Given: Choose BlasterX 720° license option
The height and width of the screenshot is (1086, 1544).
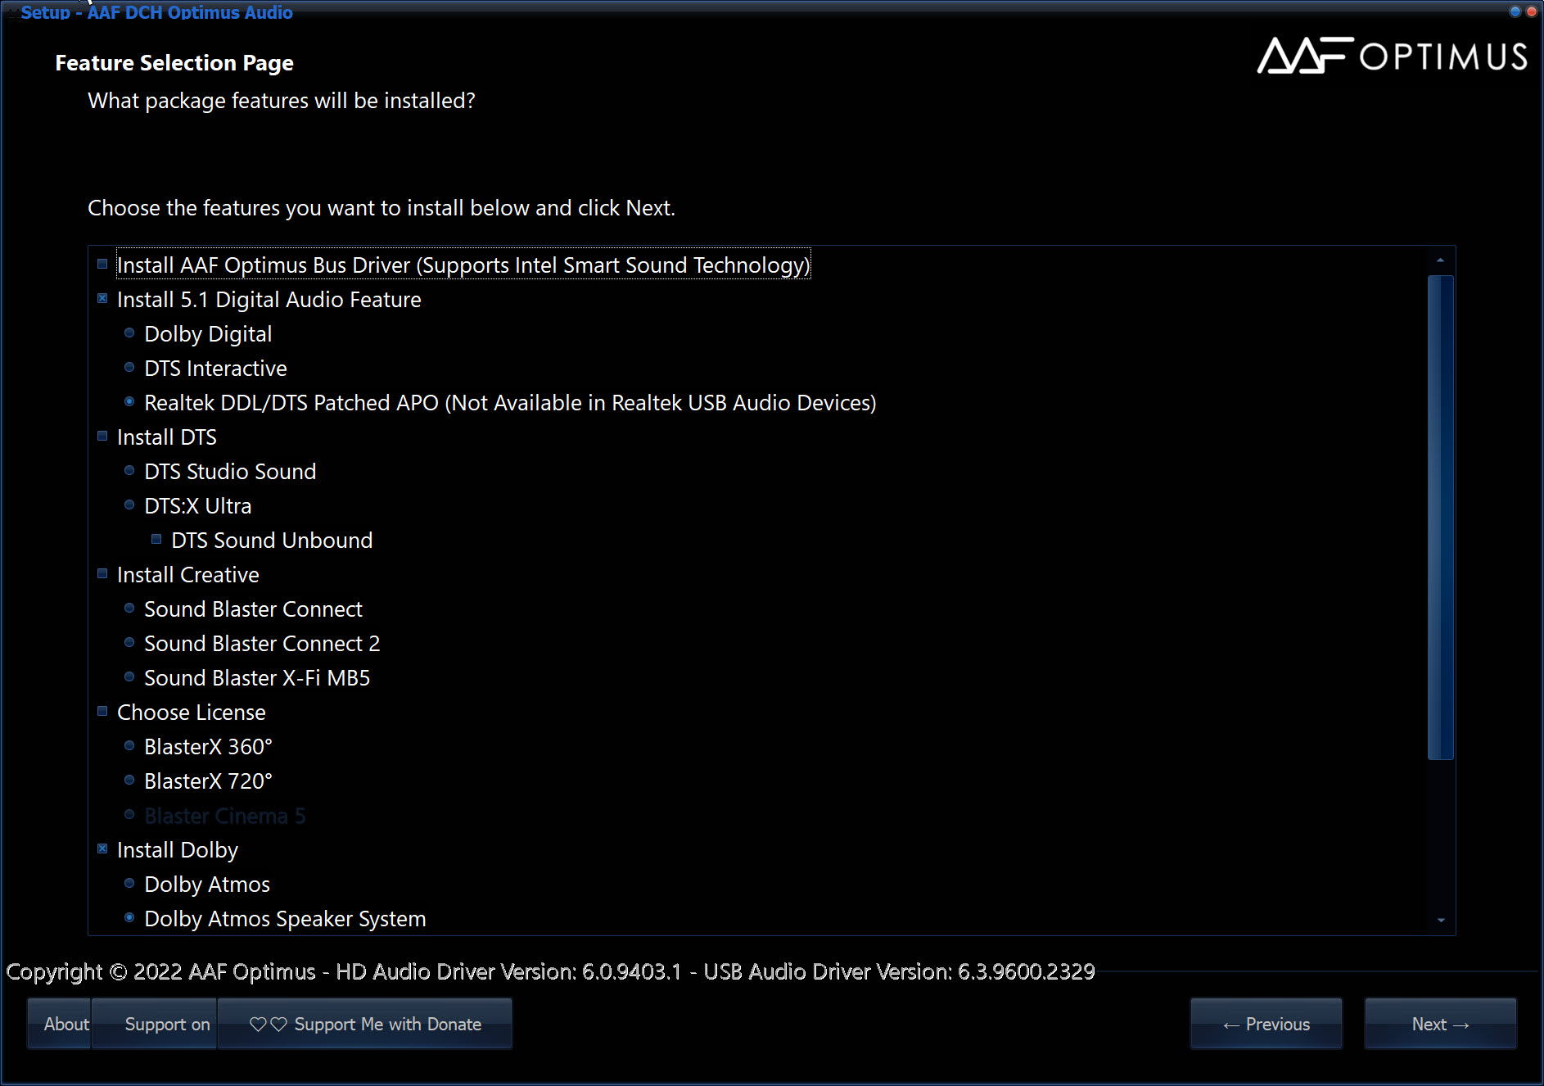Looking at the screenshot, I should coord(129,780).
